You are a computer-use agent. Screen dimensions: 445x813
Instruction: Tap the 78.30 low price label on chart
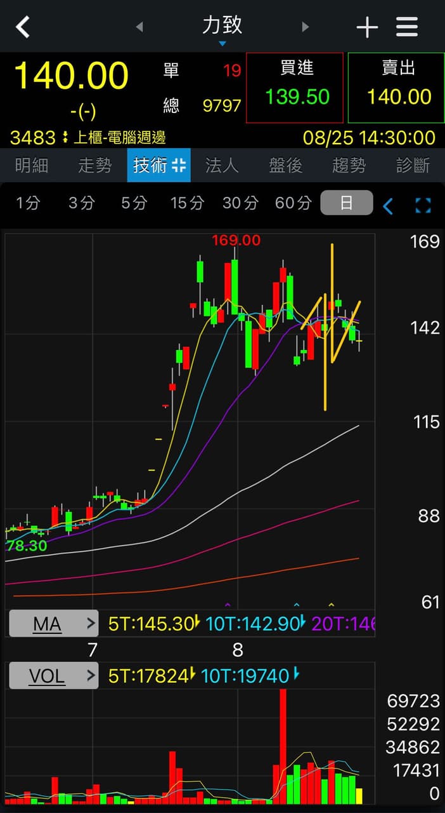click(x=27, y=546)
